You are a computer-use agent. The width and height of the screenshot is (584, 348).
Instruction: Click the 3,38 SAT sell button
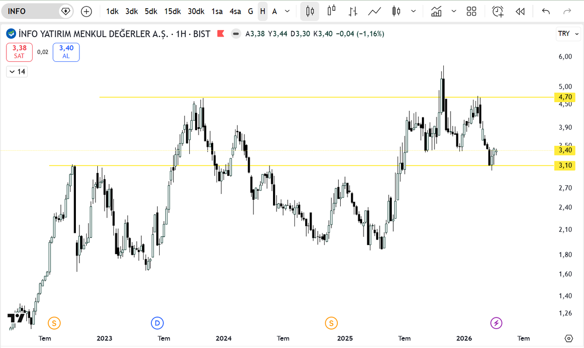[x=19, y=52]
